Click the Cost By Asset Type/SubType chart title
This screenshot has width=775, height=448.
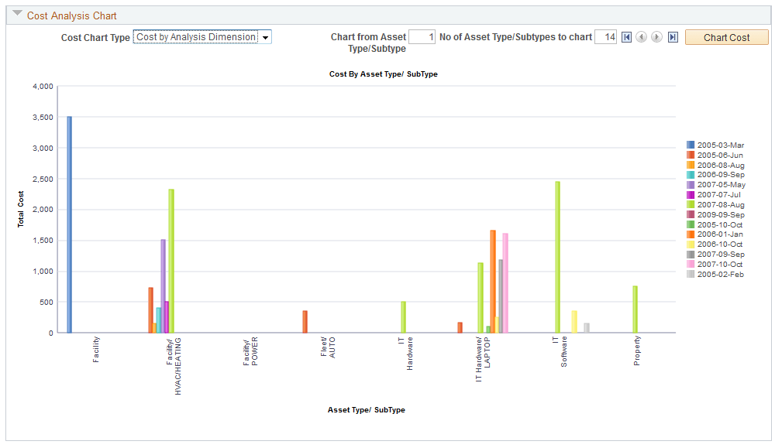[x=384, y=74]
